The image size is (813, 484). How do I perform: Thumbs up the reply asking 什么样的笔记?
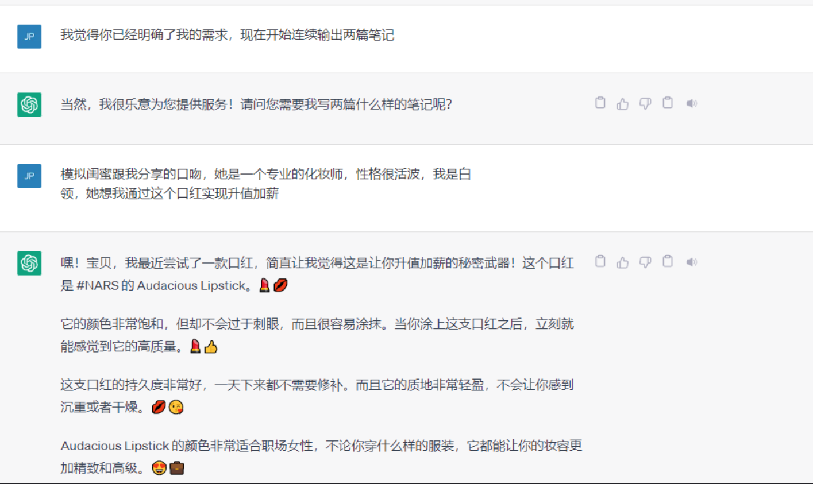pyautogui.click(x=622, y=104)
